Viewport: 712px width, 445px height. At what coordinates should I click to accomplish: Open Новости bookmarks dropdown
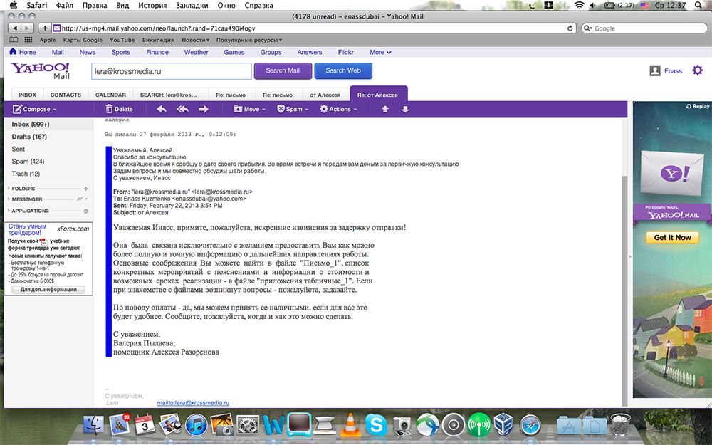click(x=195, y=40)
